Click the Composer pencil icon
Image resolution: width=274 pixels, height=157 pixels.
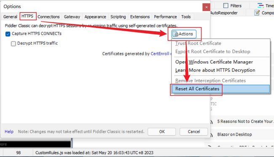257,13
